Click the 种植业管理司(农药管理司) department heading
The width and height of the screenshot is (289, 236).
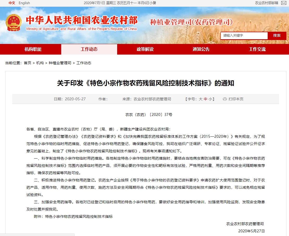coord(191,22)
